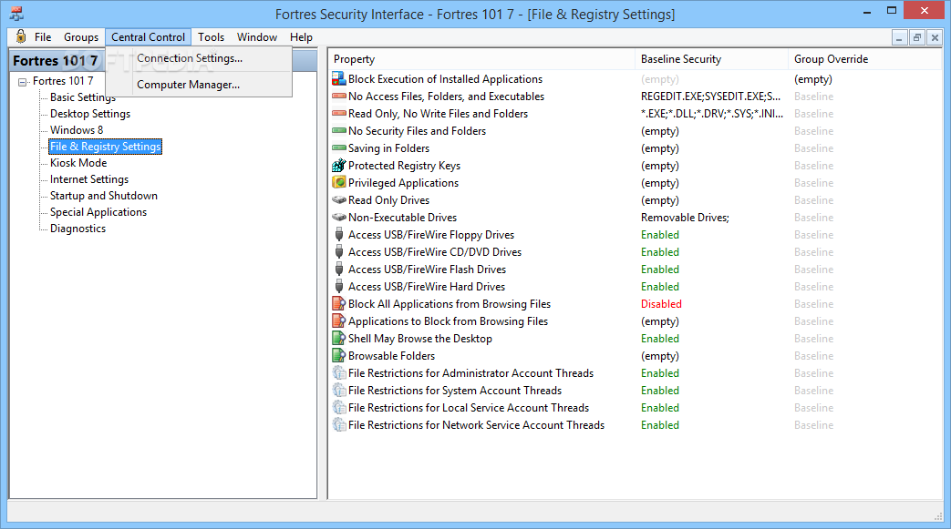Click the No Security Files green bar icon

pyautogui.click(x=339, y=131)
